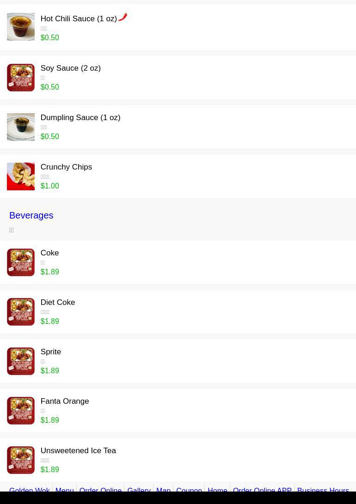356x504 pixels.
Task: Click the Hot Chili Sauce cup photo
Action: pyautogui.click(x=21, y=27)
